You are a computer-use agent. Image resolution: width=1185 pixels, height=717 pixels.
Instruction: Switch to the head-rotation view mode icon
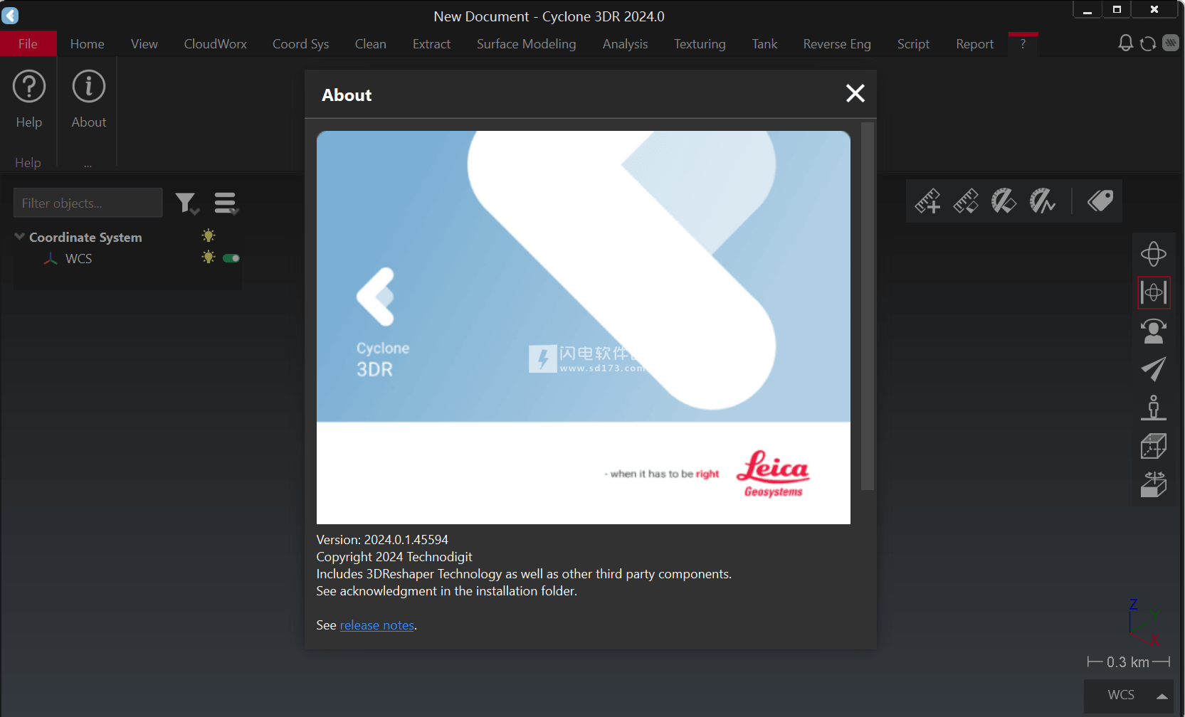click(x=1154, y=331)
